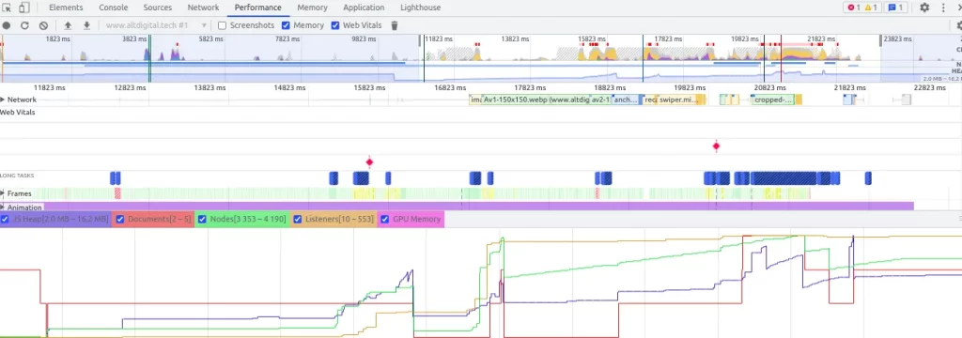Hide the Nodes counter line
The height and width of the screenshot is (338, 962).
pos(204,219)
